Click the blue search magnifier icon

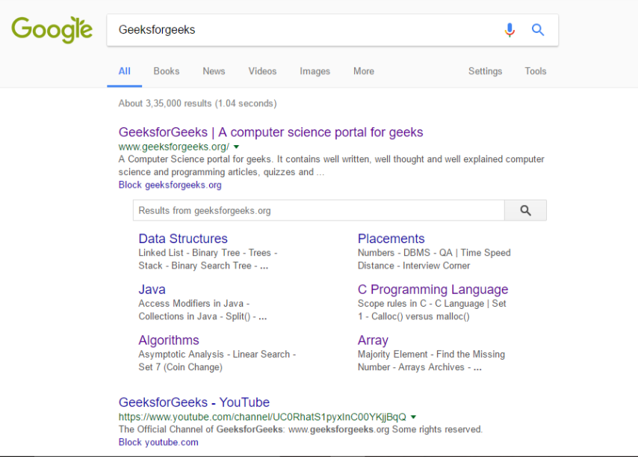(538, 30)
